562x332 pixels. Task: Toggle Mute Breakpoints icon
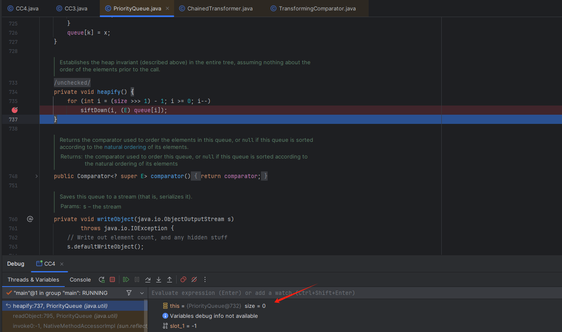pos(194,279)
